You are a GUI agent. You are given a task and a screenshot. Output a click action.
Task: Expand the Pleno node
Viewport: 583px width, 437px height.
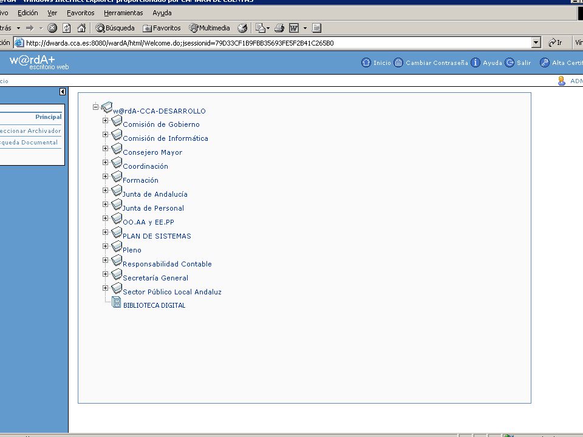click(105, 246)
